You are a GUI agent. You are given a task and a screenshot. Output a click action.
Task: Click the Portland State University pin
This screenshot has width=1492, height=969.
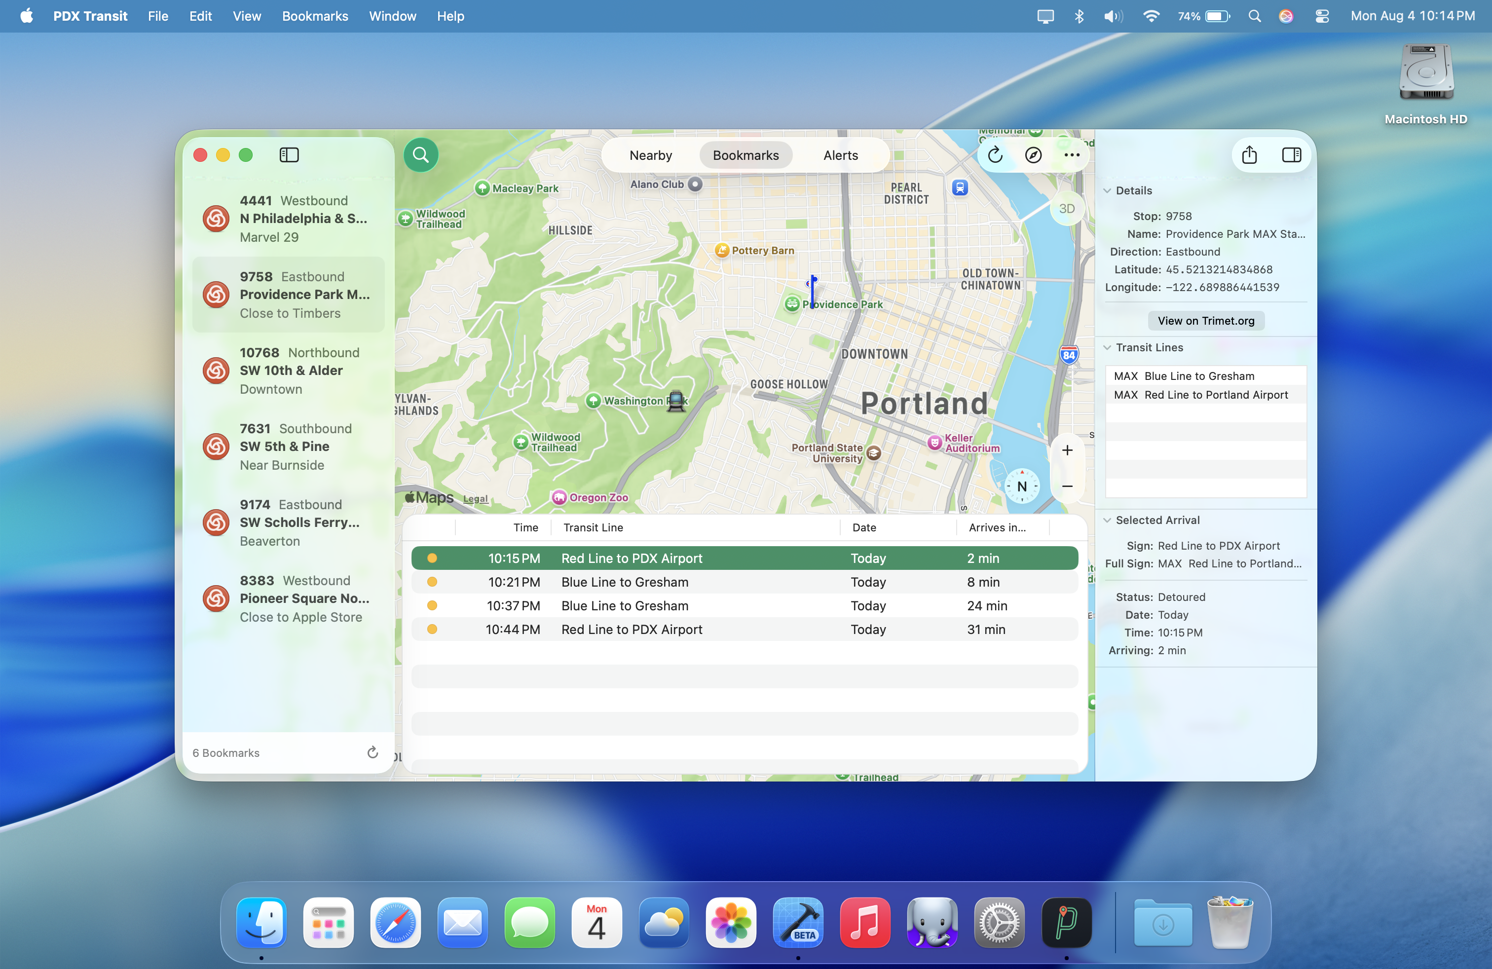pos(873,452)
